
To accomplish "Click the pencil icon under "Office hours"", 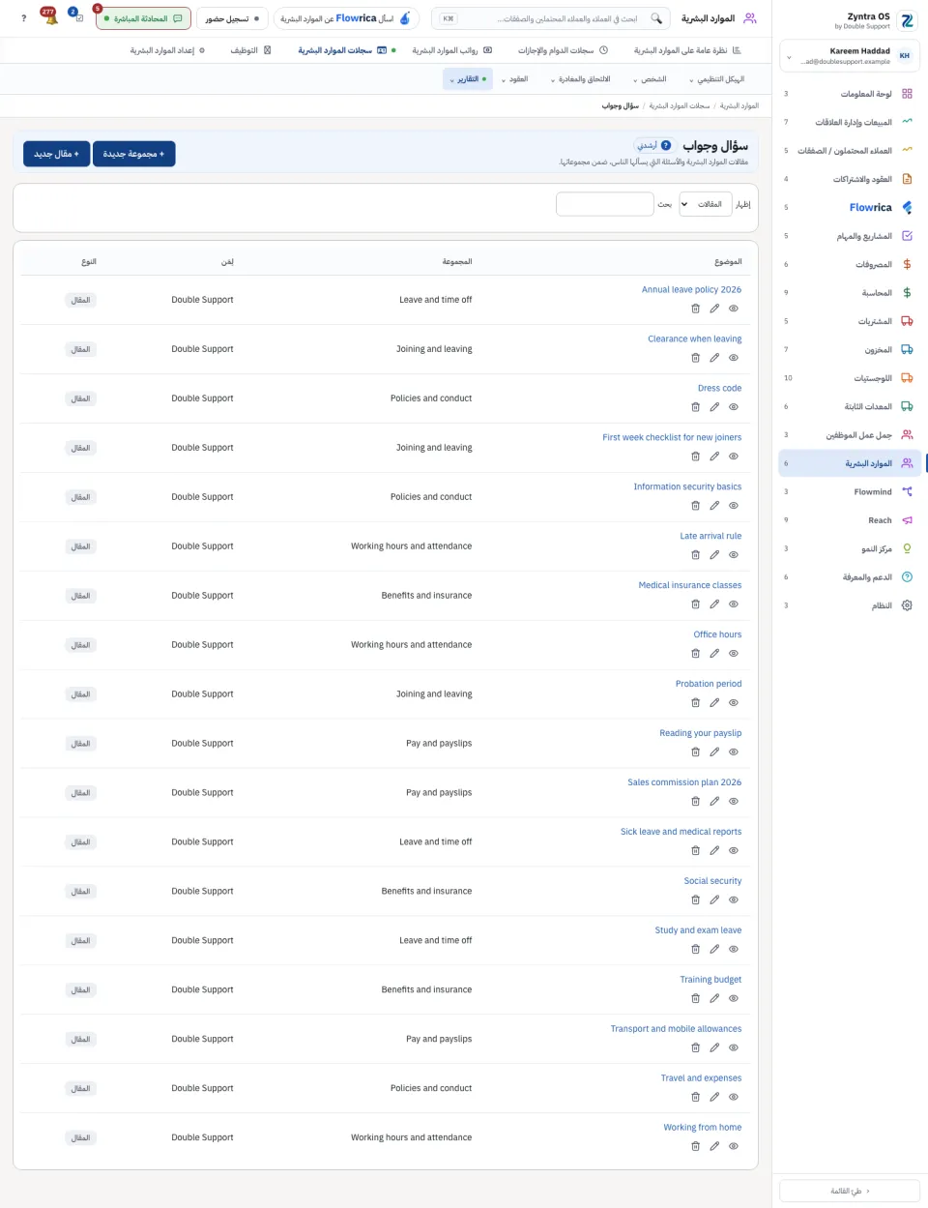I will (x=714, y=654).
